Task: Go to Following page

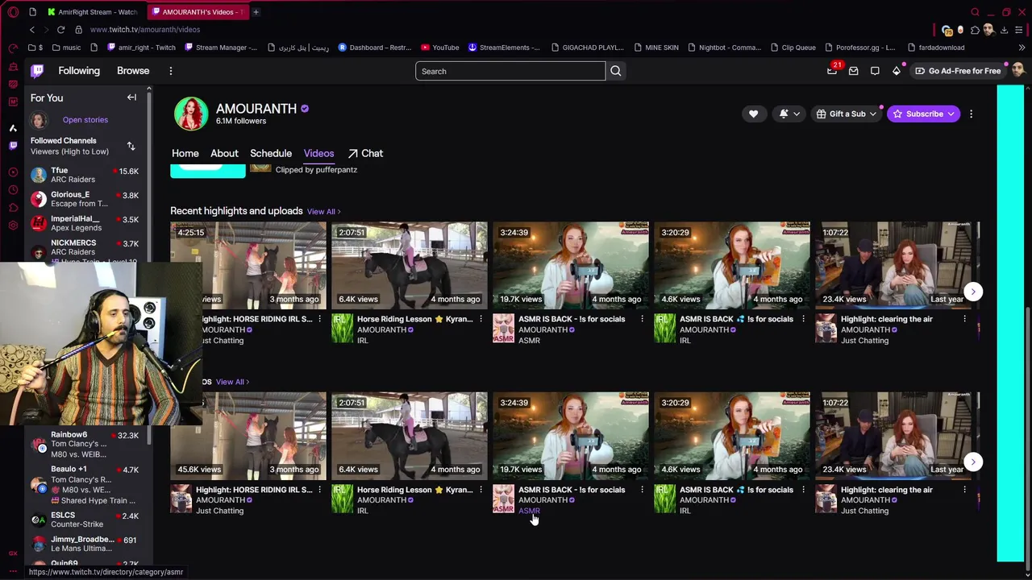Action: (x=79, y=71)
